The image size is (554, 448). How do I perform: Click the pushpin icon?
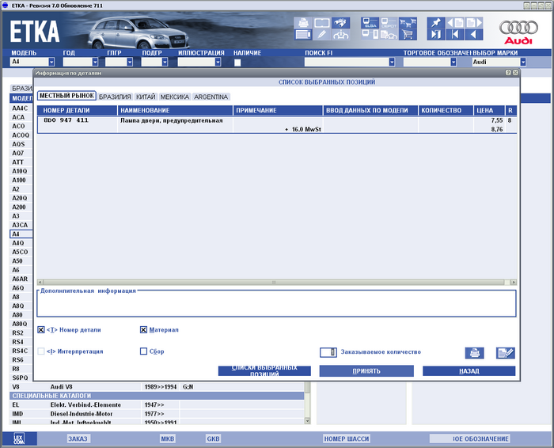coord(436,23)
